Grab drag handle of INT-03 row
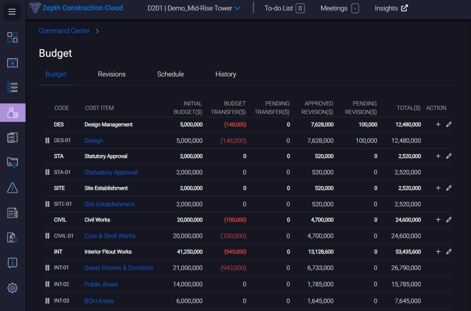The image size is (471, 311). pos(47,301)
